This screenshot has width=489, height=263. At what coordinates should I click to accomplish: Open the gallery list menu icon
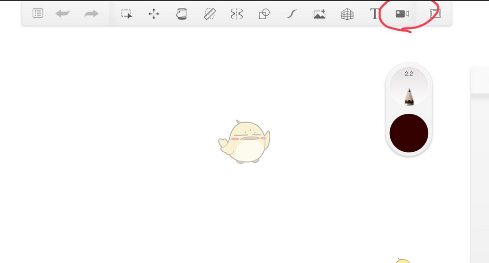tap(38, 14)
